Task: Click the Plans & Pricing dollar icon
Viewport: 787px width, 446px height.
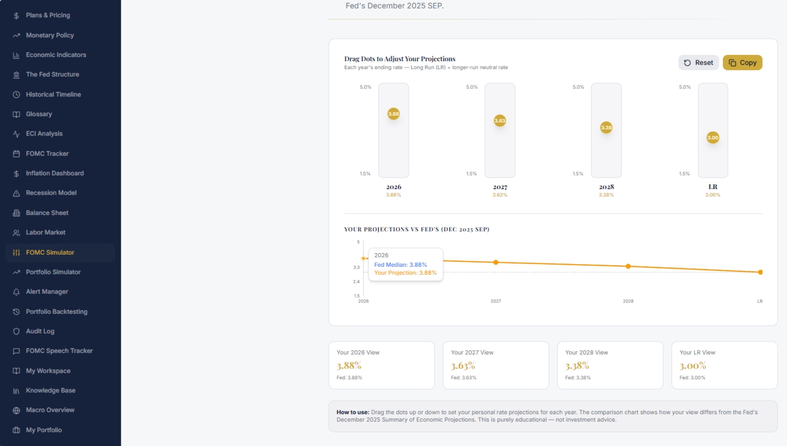Action: click(x=16, y=15)
